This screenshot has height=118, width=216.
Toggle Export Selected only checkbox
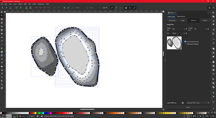tap(185, 42)
